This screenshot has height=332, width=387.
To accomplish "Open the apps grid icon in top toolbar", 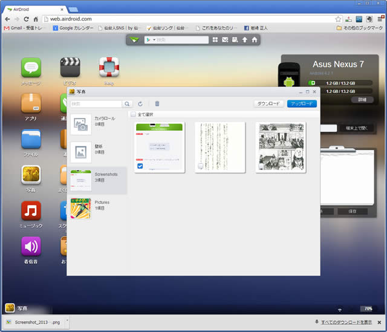I will tap(215, 40).
